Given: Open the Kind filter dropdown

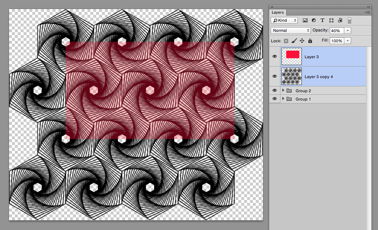Looking at the screenshot, I should [x=284, y=20].
